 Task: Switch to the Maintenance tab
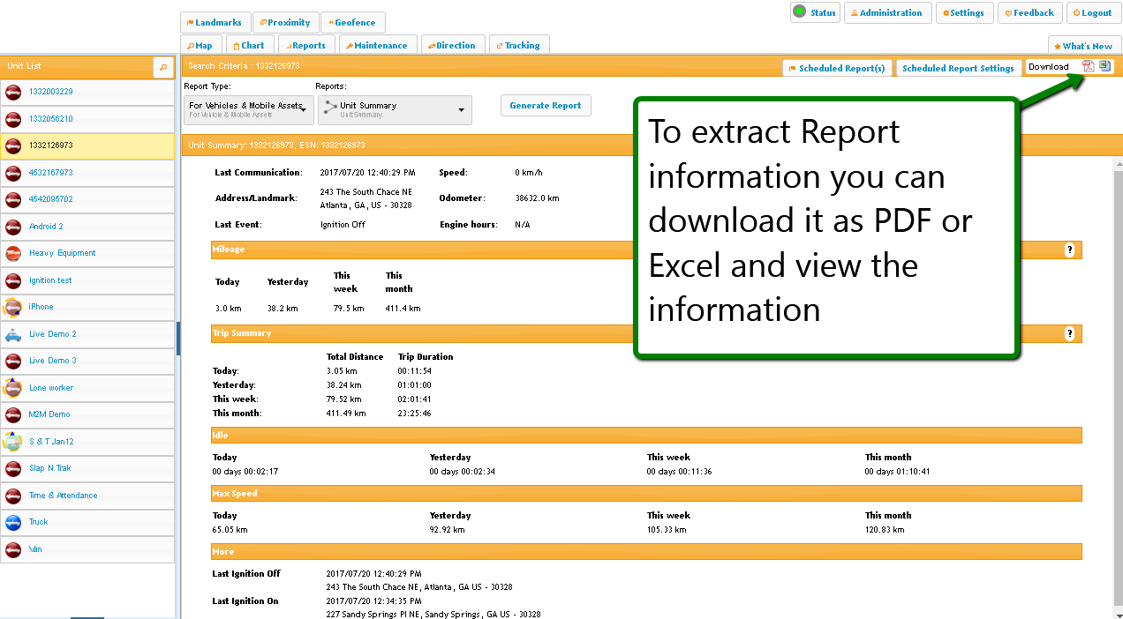click(376, 46)
